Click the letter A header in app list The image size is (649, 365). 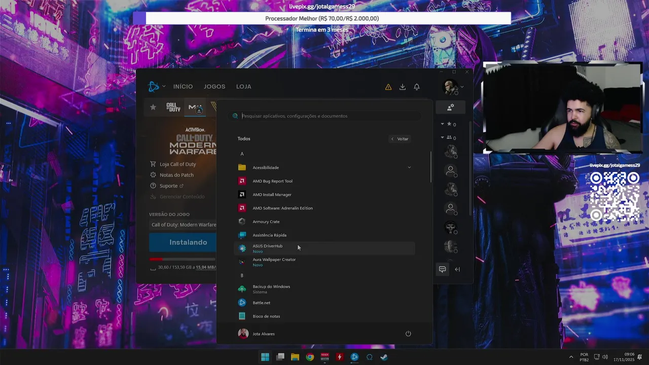pyautogui.click(x=242, y=154)
